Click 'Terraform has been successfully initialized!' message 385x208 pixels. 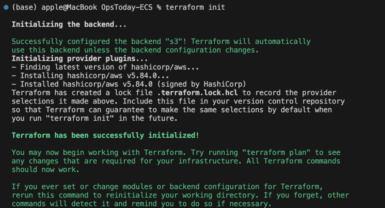tap(105, 135)
